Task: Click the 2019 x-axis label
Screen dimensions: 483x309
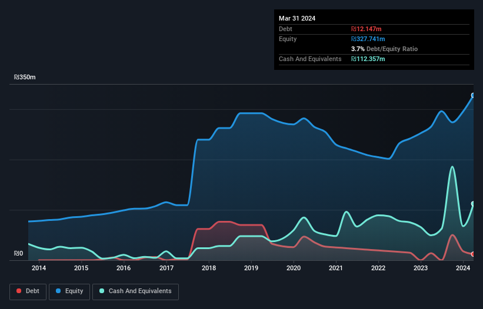Action: (x=251, y=268)
